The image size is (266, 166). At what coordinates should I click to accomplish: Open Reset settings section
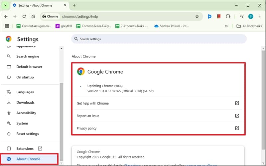[x=28, y=134]
